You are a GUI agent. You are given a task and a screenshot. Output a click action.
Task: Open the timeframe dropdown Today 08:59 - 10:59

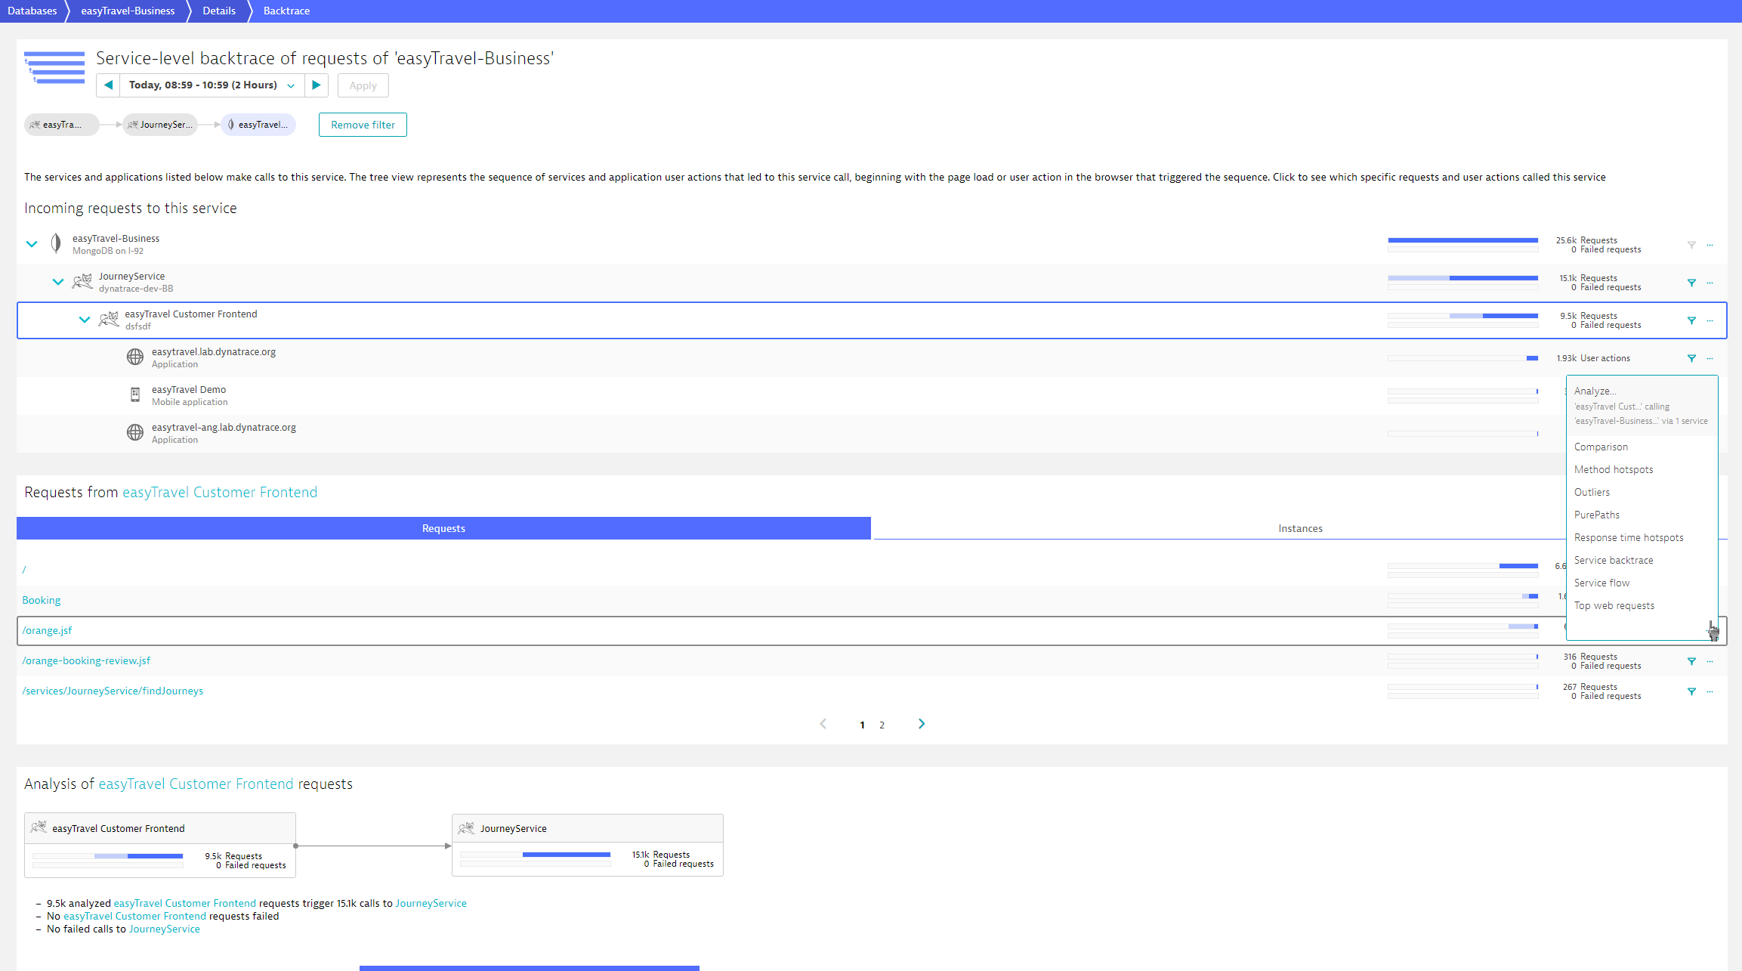[212, 85]
